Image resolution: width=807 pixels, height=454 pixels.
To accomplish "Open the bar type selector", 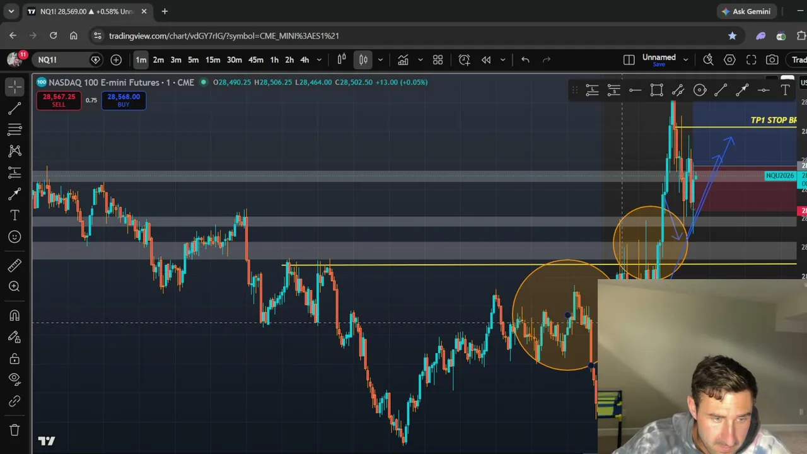I will pos(342,60).
